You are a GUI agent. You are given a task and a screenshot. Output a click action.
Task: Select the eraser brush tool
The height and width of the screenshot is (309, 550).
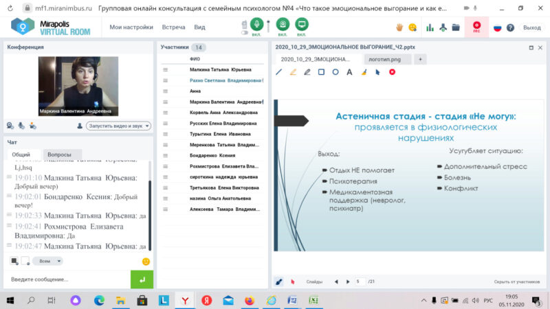pos(364,72)
